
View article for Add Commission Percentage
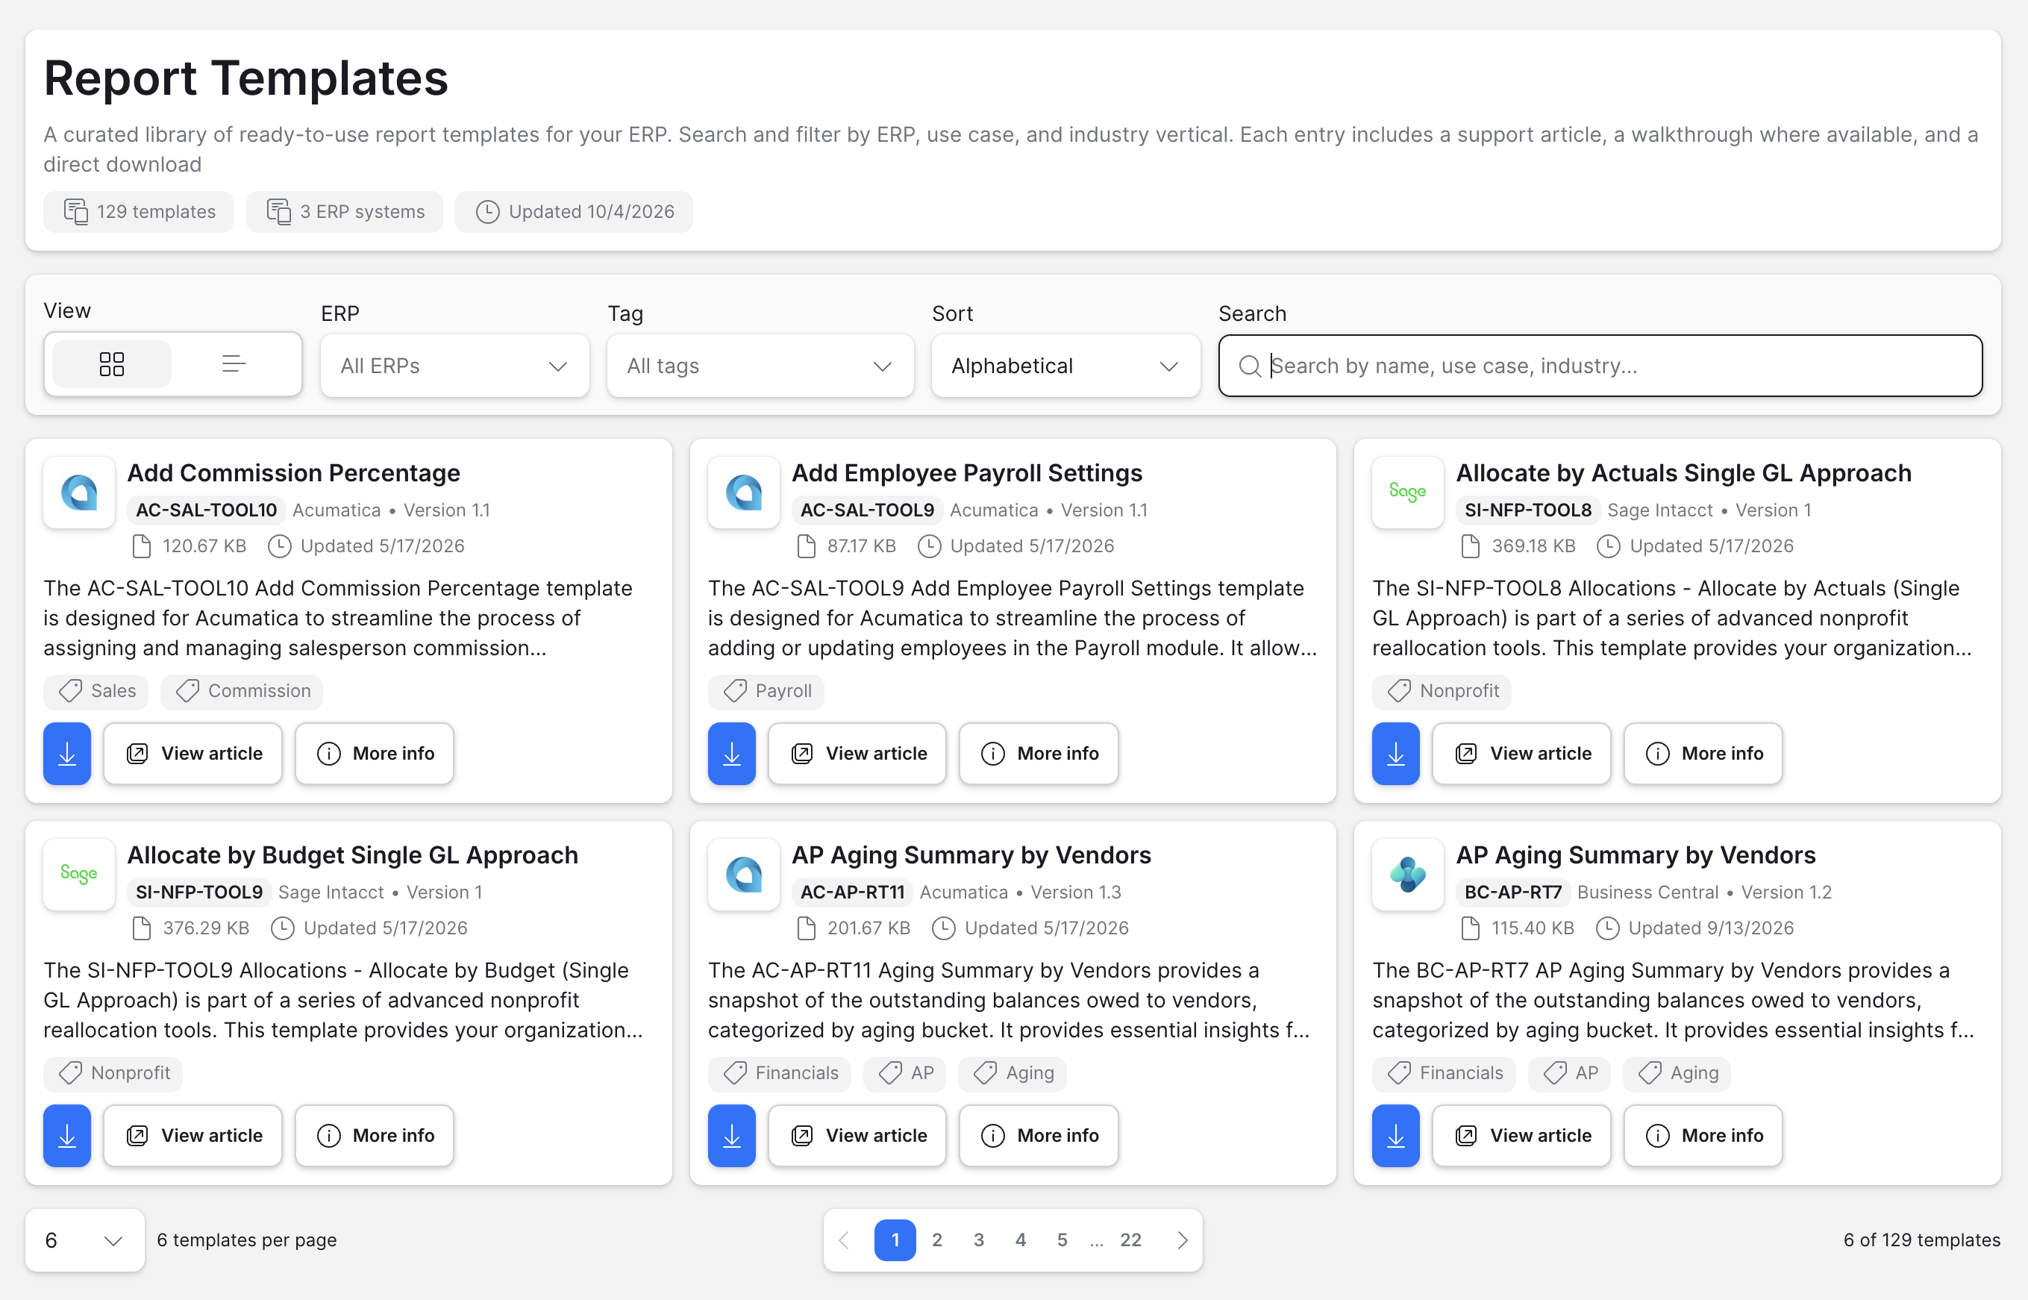pyautogui.click(x=193, y=753)
